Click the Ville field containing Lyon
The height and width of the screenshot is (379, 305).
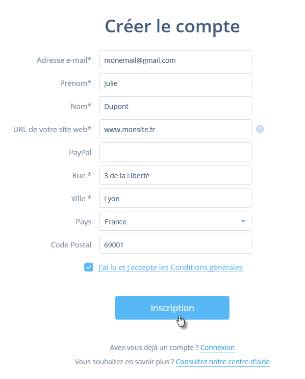(x=175, y=198)
